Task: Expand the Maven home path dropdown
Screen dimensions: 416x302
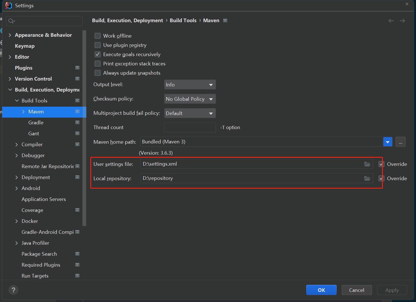Action: point(387,142)
